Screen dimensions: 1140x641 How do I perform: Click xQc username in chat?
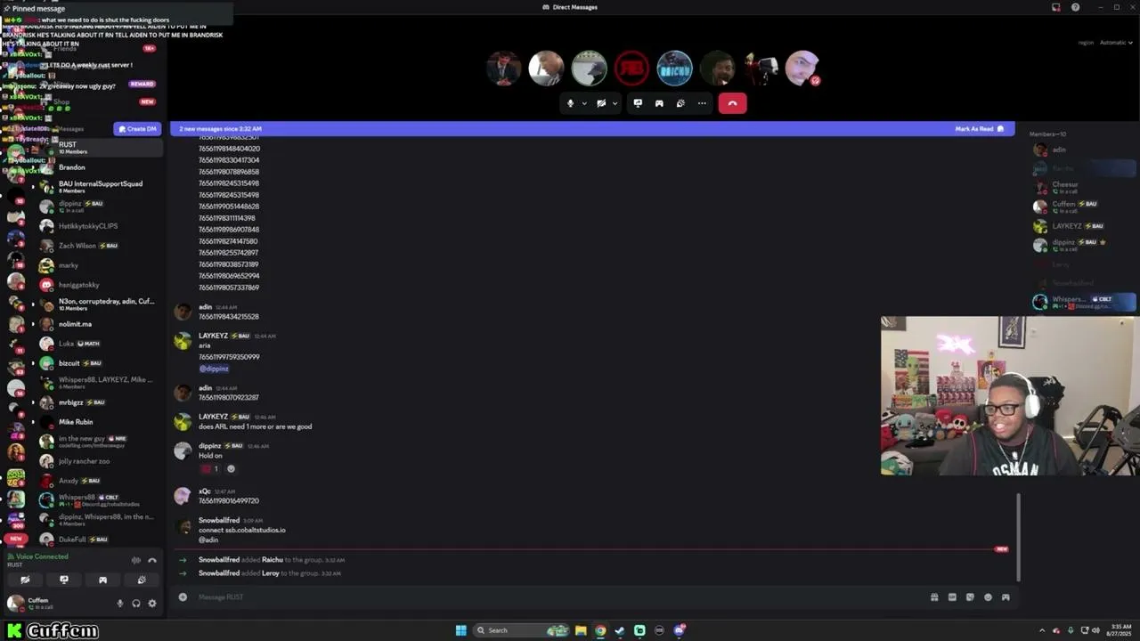[x=205, y=491]
